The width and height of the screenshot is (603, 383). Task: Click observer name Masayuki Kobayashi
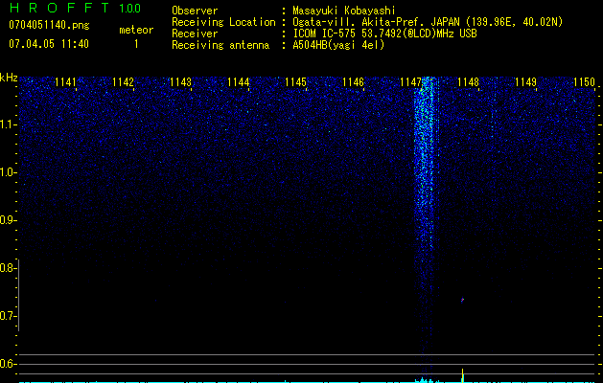344,11
